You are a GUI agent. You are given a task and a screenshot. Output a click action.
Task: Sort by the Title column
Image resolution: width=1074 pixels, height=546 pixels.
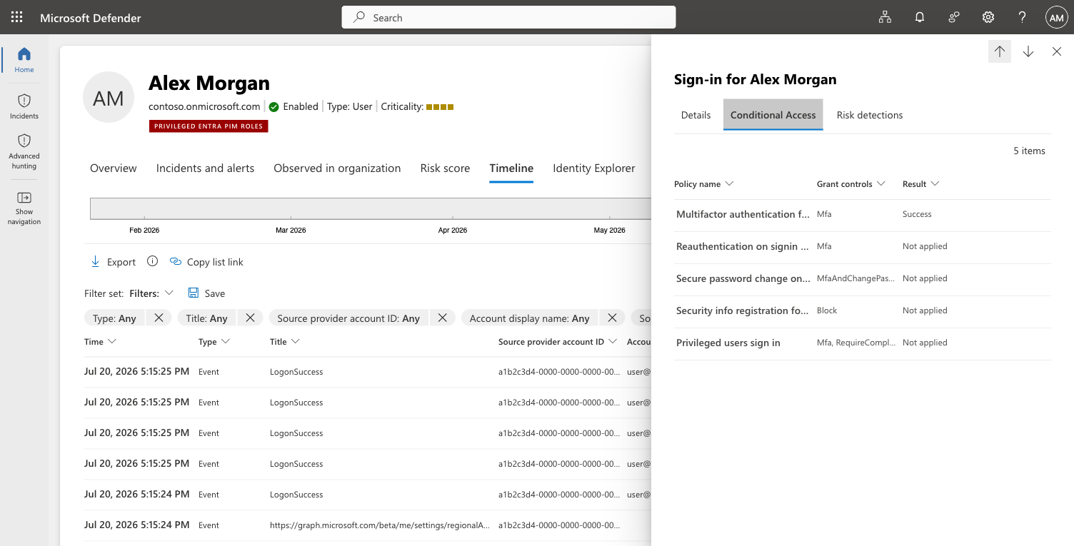coord(285,342)
